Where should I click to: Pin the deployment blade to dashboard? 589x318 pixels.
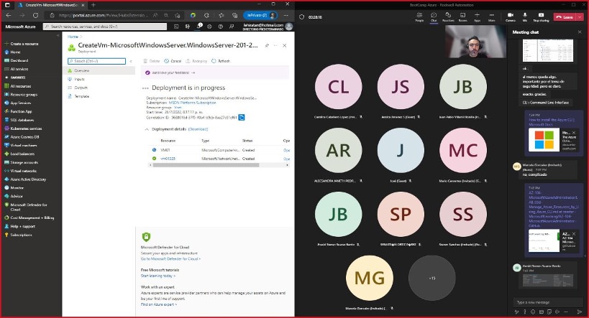click(267, 45)
